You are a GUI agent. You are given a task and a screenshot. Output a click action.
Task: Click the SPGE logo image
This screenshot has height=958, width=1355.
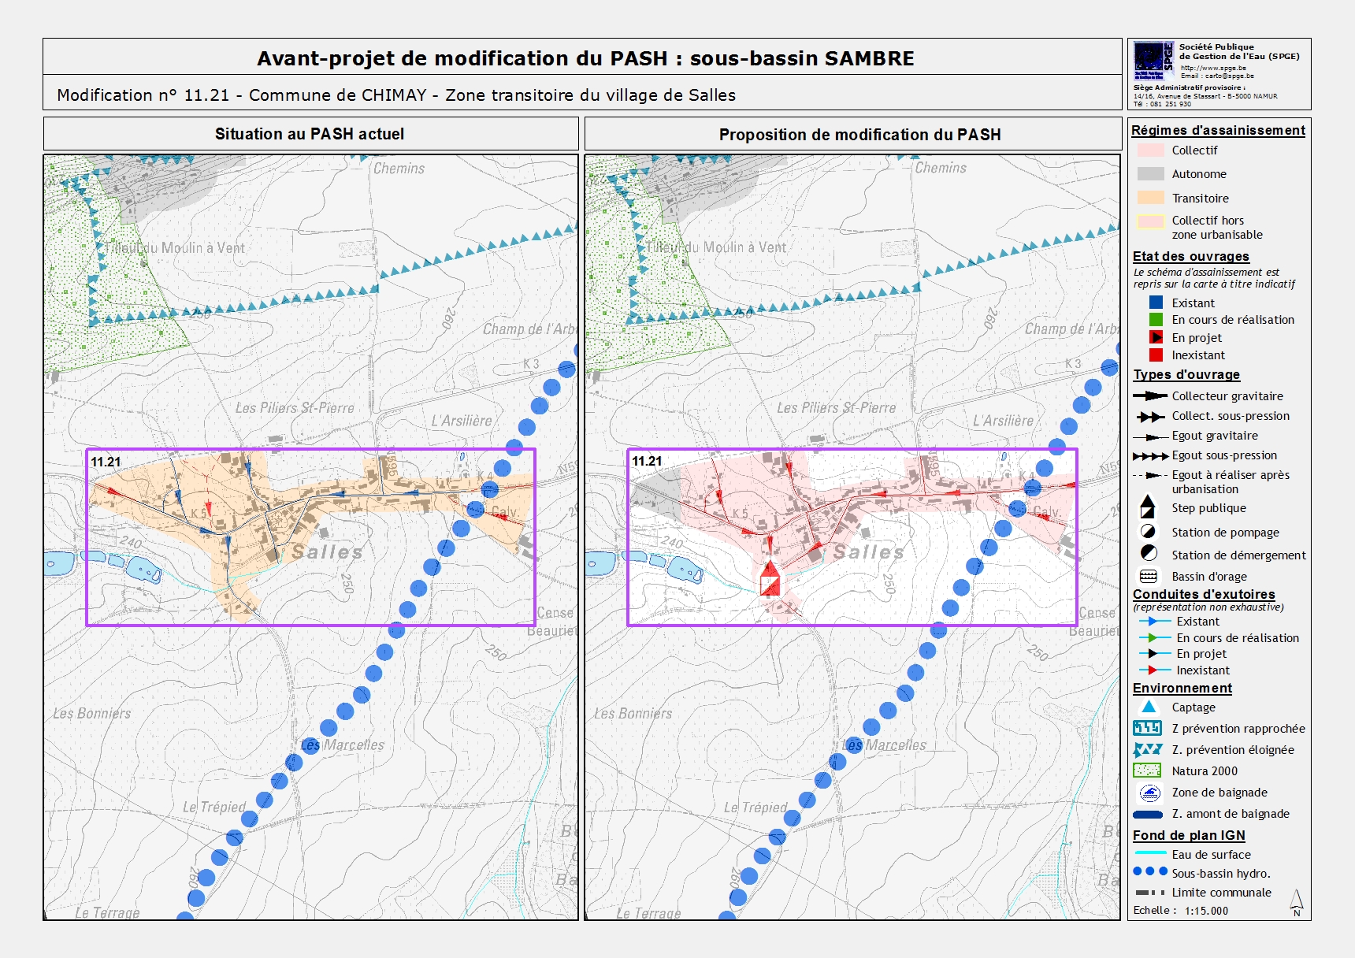click(1153, 61)
